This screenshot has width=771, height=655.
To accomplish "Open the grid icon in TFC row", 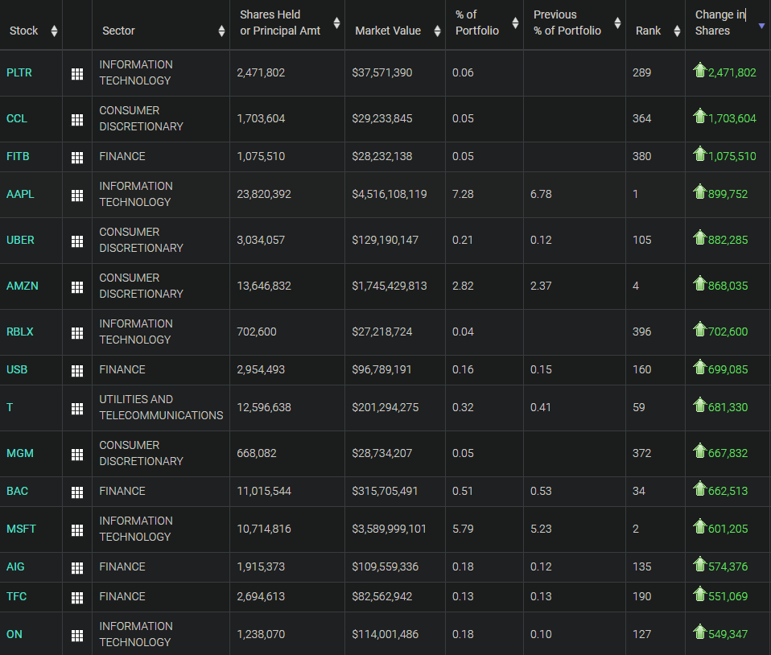I will (x=77, y=597).
